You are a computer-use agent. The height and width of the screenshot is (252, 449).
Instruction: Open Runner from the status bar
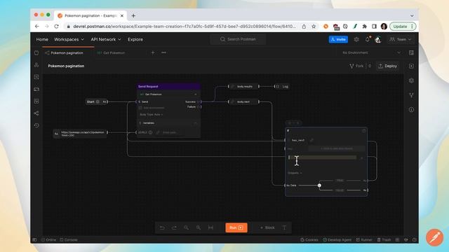point(364,239)
